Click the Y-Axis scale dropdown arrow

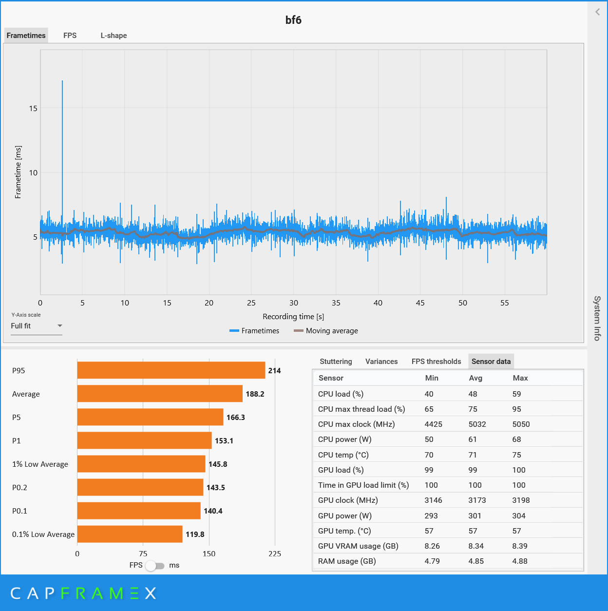pos(59,326)
